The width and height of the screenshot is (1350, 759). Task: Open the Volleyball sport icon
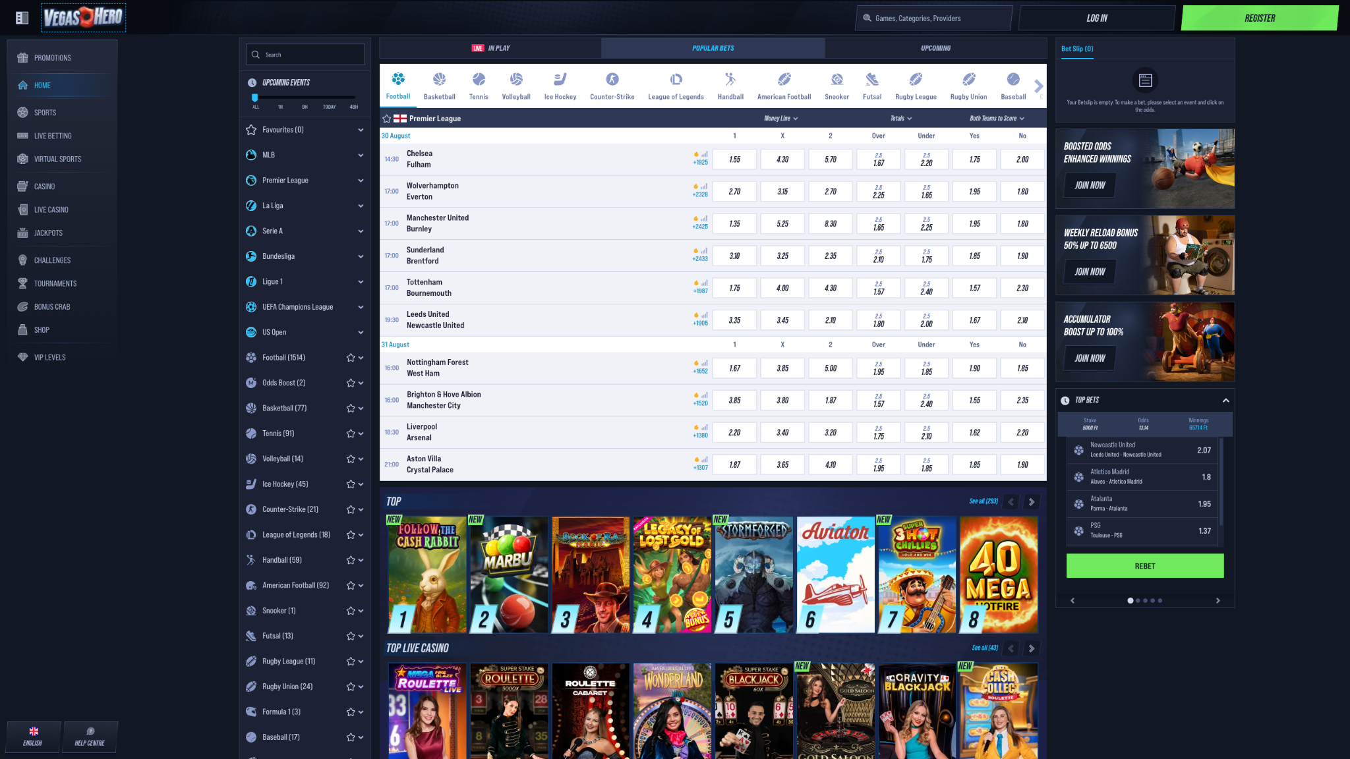516,80
